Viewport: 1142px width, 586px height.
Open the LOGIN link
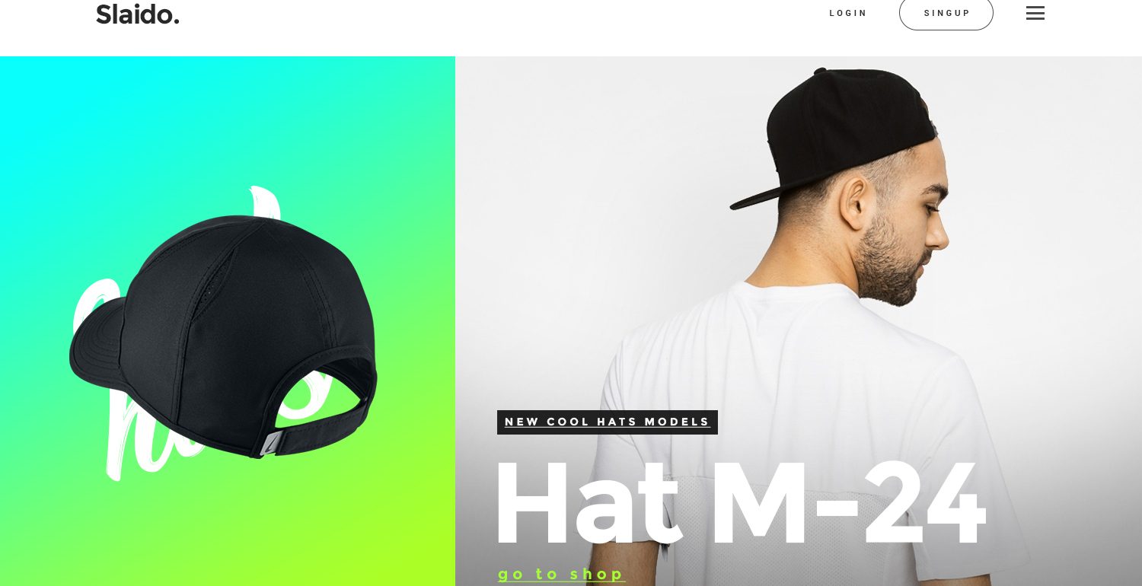[x=848, y=13]
